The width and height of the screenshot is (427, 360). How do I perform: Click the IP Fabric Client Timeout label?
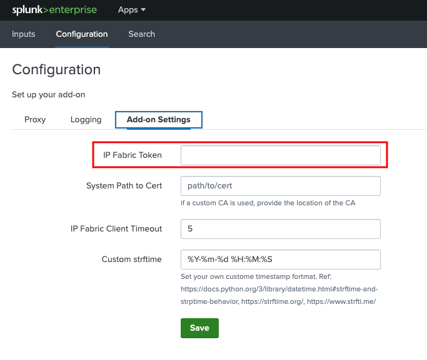116,229
